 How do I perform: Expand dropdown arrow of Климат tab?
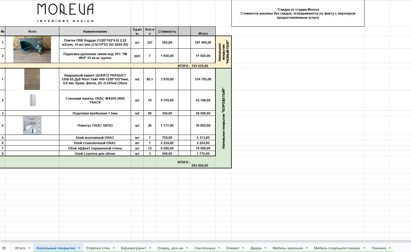(x=243, y=248)
